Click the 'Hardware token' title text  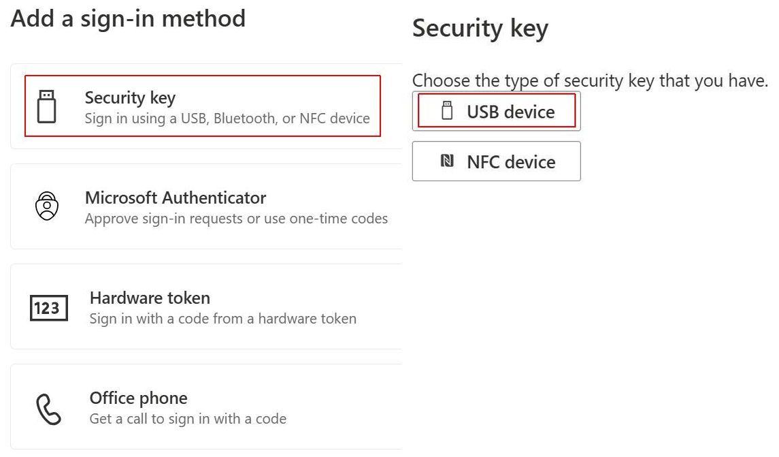(150, 298)
